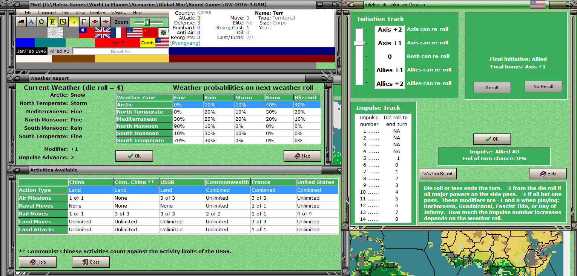Select the United States flag in the flag row
Viewport: 577px width, 276px height.
coord(134,33)
